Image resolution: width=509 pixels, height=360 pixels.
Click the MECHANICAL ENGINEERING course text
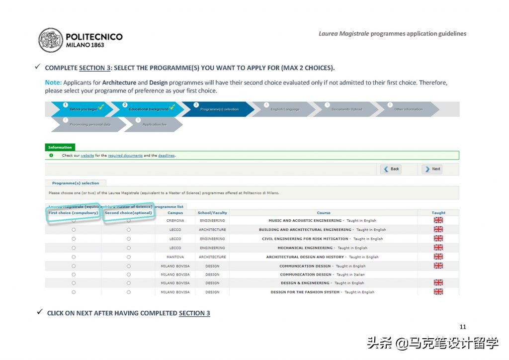tap(305, 248)
